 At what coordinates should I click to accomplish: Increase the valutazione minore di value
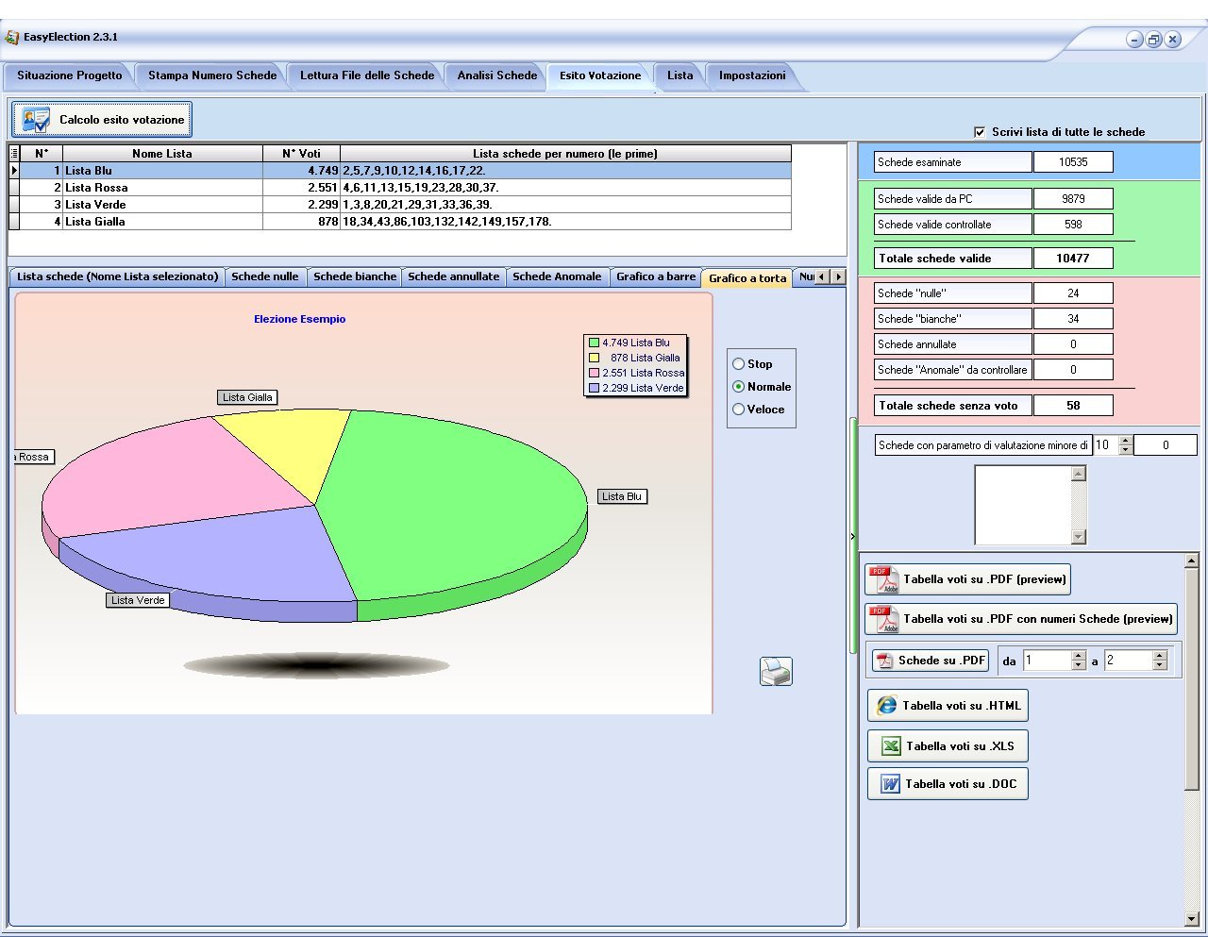coord(1125,441)
